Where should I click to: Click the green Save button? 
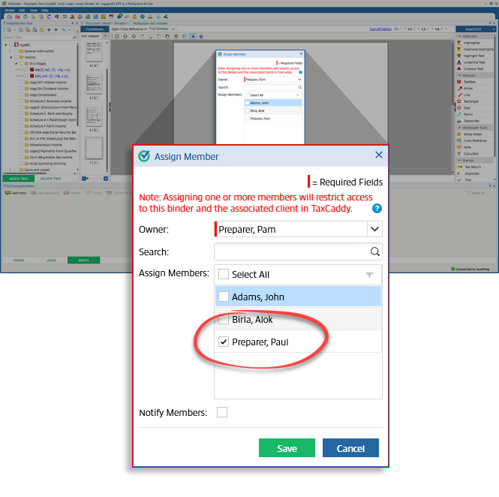pos(287,448)
